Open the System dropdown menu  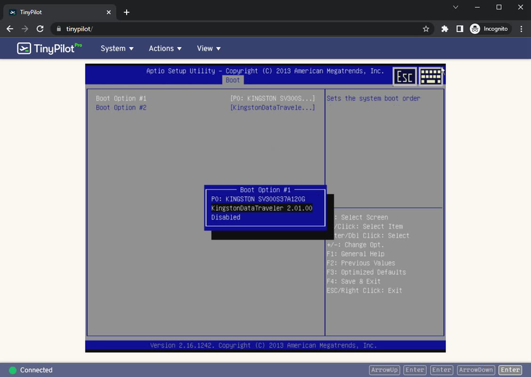117,49
